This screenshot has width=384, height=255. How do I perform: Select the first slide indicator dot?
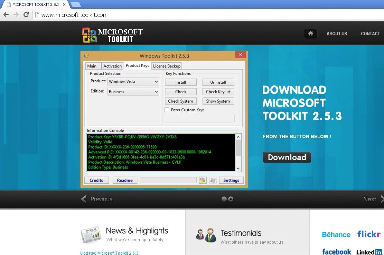pyautogui.click(x=224, y=199)
